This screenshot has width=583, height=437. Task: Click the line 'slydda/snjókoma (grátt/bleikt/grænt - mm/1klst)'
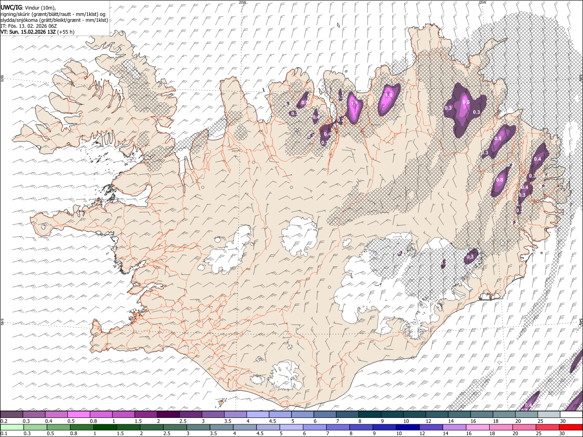click(x=54, y=20)
